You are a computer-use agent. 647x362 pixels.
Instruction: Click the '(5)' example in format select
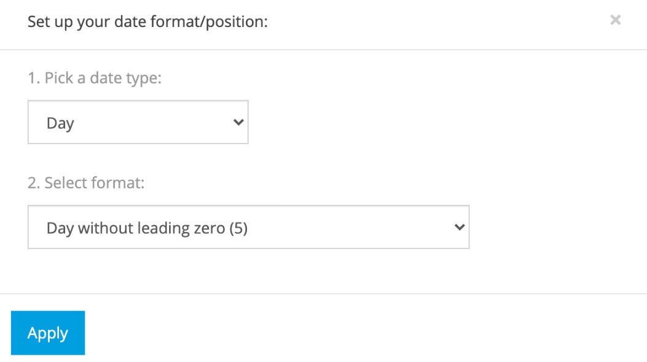point(238,228)
